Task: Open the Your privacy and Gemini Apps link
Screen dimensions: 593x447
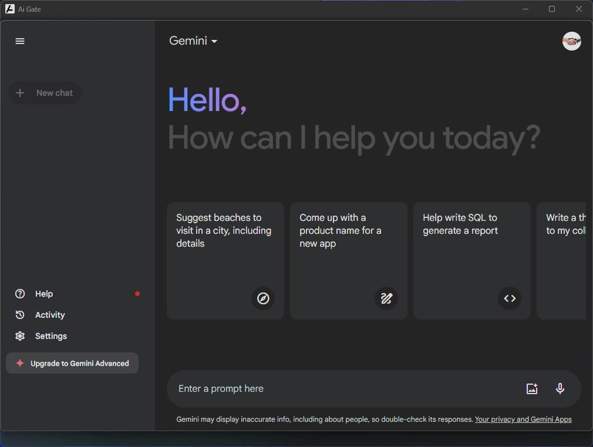Action: click(523, 419)
